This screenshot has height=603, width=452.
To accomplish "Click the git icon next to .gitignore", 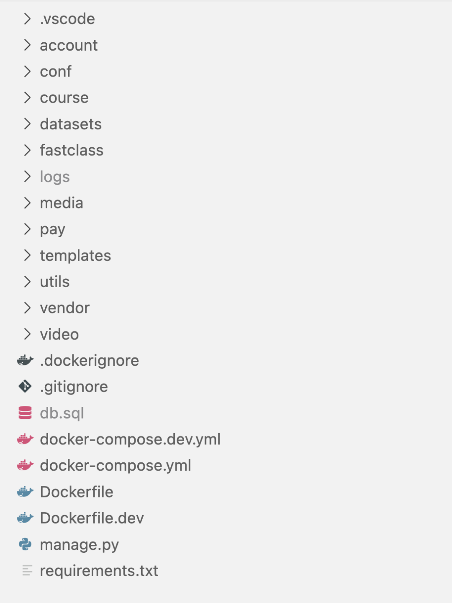I will (25, 386).
